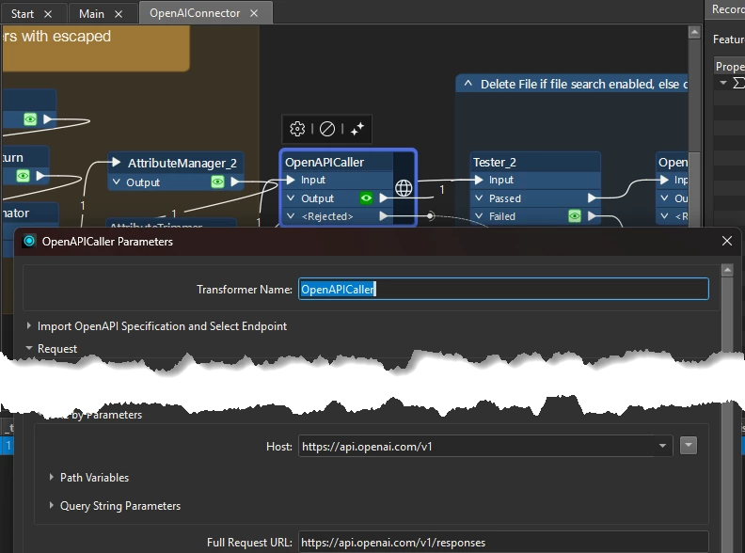Click the Output port arrow on AttributeManager_2
The width and height of the screenshot is (745, 553).
235,182
